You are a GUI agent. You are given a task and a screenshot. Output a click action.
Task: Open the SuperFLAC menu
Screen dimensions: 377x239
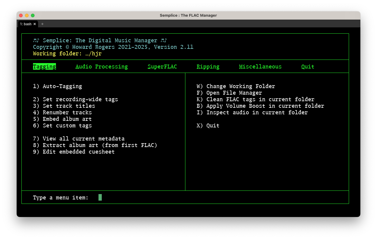(x=162, y=66)
